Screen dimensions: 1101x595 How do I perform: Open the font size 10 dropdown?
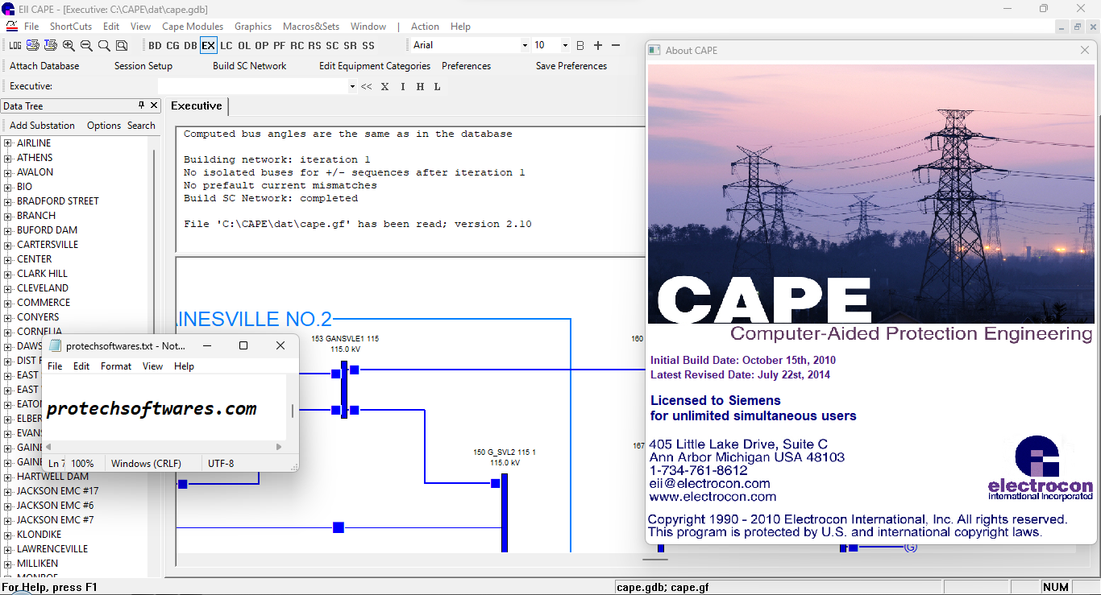pos(565,46)
